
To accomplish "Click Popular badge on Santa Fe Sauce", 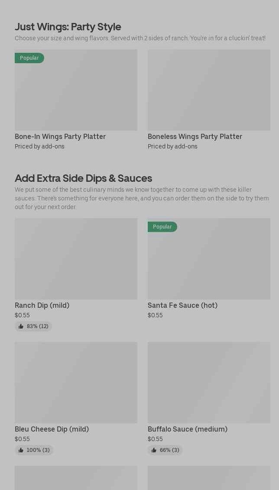I will point(162,227).
